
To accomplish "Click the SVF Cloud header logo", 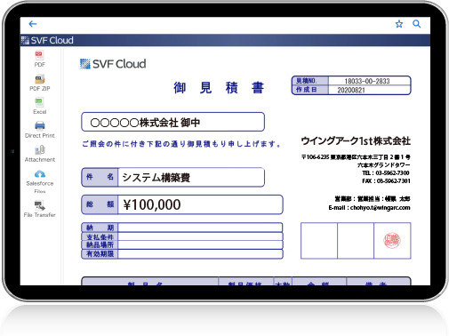I will pos(47,40).
